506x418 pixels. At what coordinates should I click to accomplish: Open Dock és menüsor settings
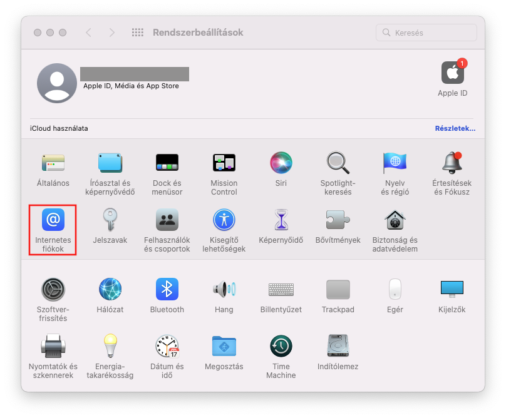[x=167, y=163]
